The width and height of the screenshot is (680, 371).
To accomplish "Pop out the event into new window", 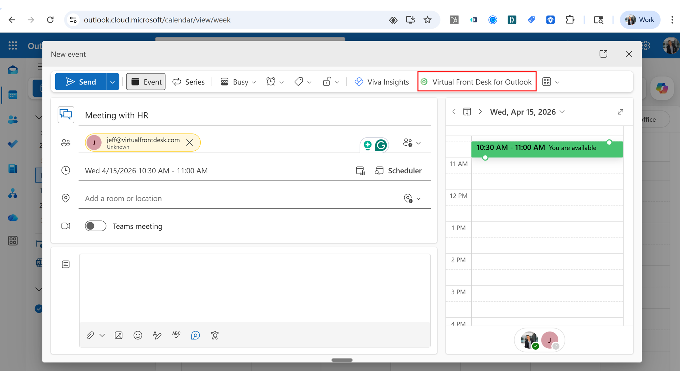I will point(603,54).
